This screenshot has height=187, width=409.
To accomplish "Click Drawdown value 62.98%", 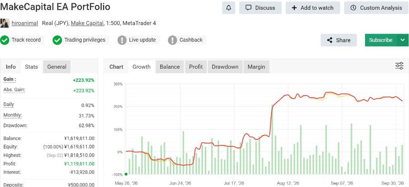I will pos(87,126).
